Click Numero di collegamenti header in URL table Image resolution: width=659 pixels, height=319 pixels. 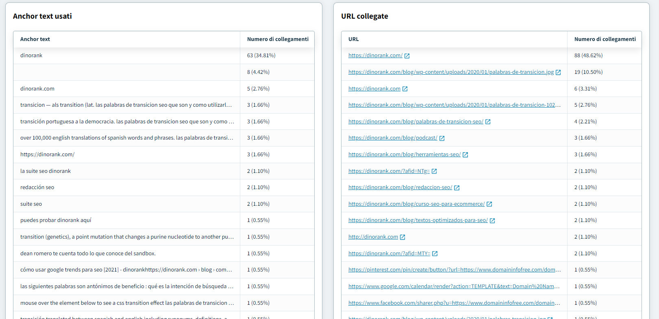pos(605,39)
